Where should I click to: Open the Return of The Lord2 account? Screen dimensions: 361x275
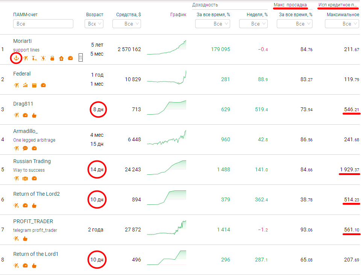point(36,194)
